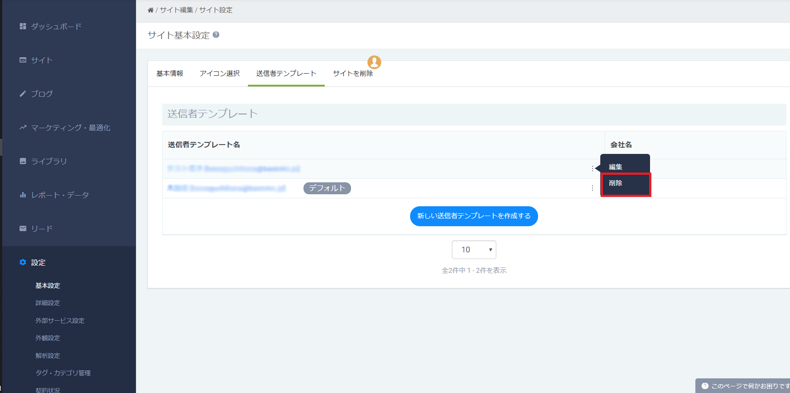Open the アイコン選択 tab

click(219, 73)
